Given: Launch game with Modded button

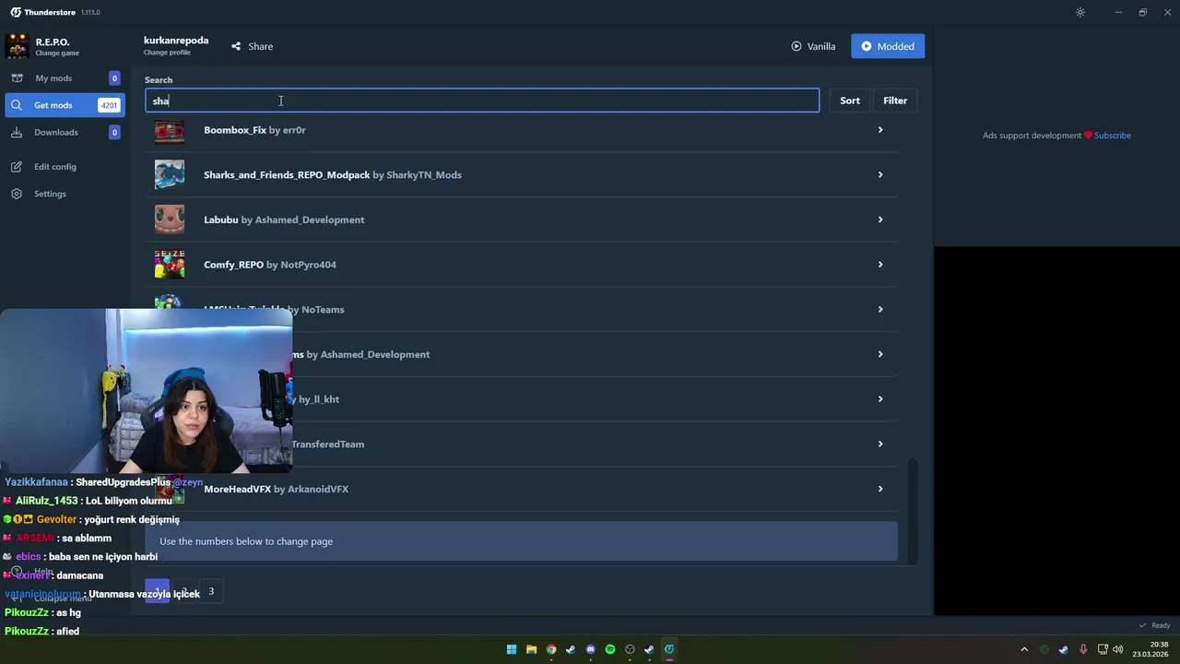Looking at the screenshot, I should click(x=888, y=46).
